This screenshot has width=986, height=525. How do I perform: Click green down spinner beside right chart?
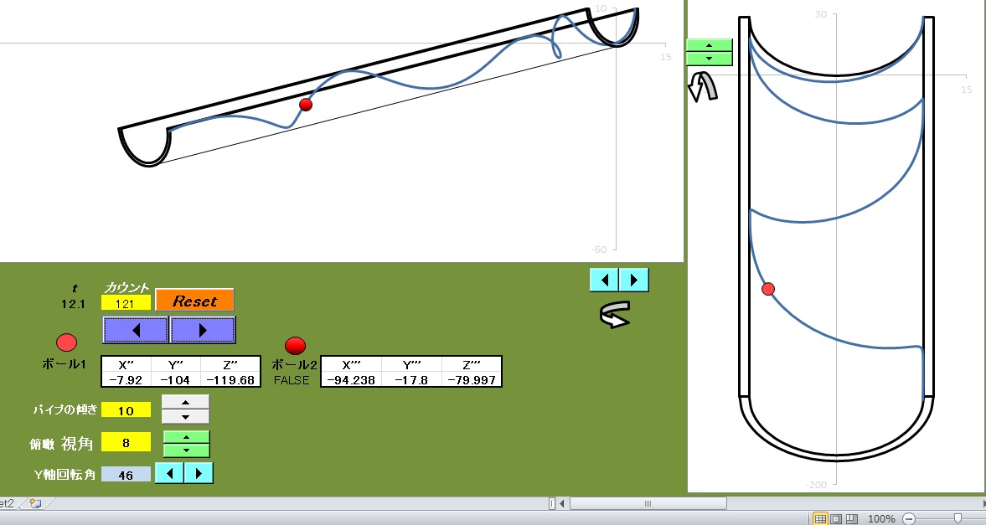tap(710, 59)
